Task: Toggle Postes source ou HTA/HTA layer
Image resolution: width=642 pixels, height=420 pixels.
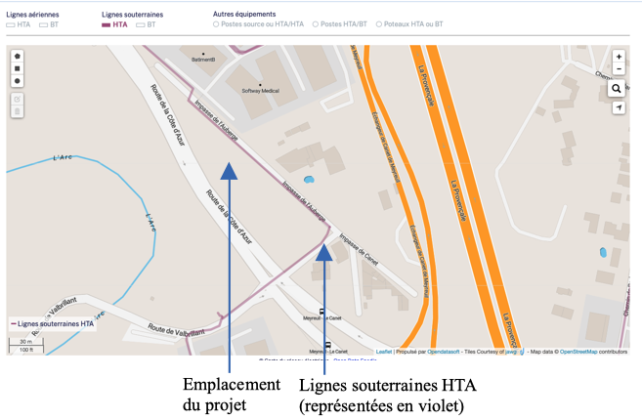Action: 258,24
